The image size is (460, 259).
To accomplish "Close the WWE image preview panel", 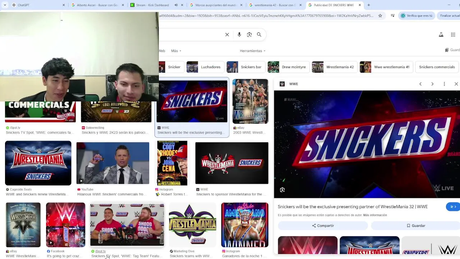I will [x=456, y=84].
